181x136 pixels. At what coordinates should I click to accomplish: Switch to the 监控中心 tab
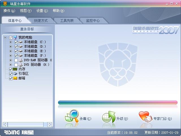93,21
